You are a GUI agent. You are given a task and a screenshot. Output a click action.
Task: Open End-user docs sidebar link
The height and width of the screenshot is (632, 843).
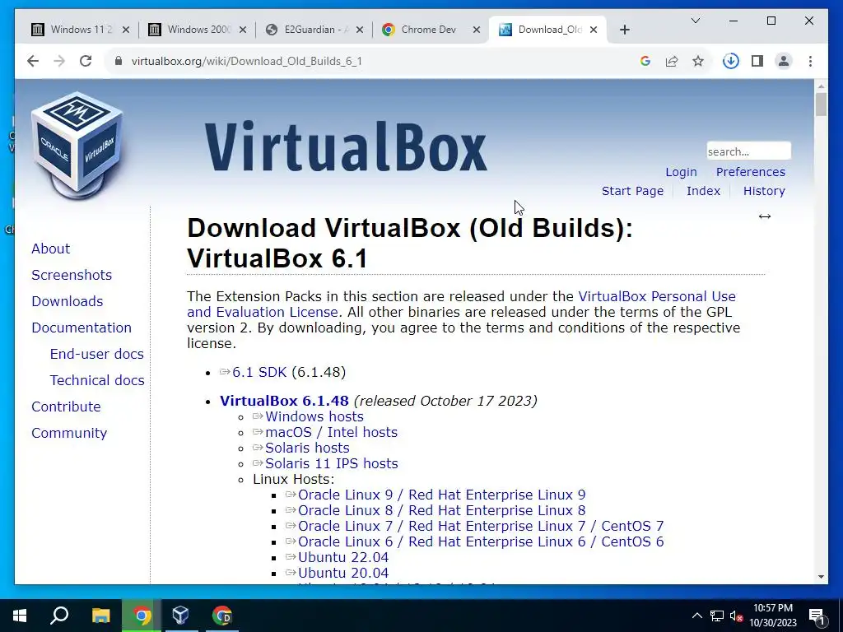[x=97, y=354]
